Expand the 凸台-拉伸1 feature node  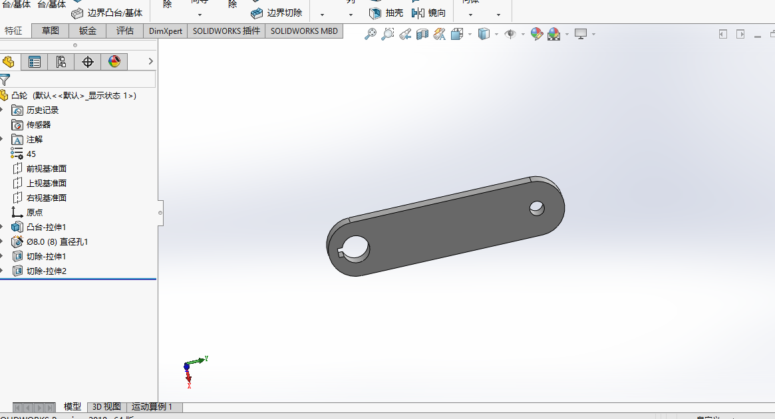point(2,227)
